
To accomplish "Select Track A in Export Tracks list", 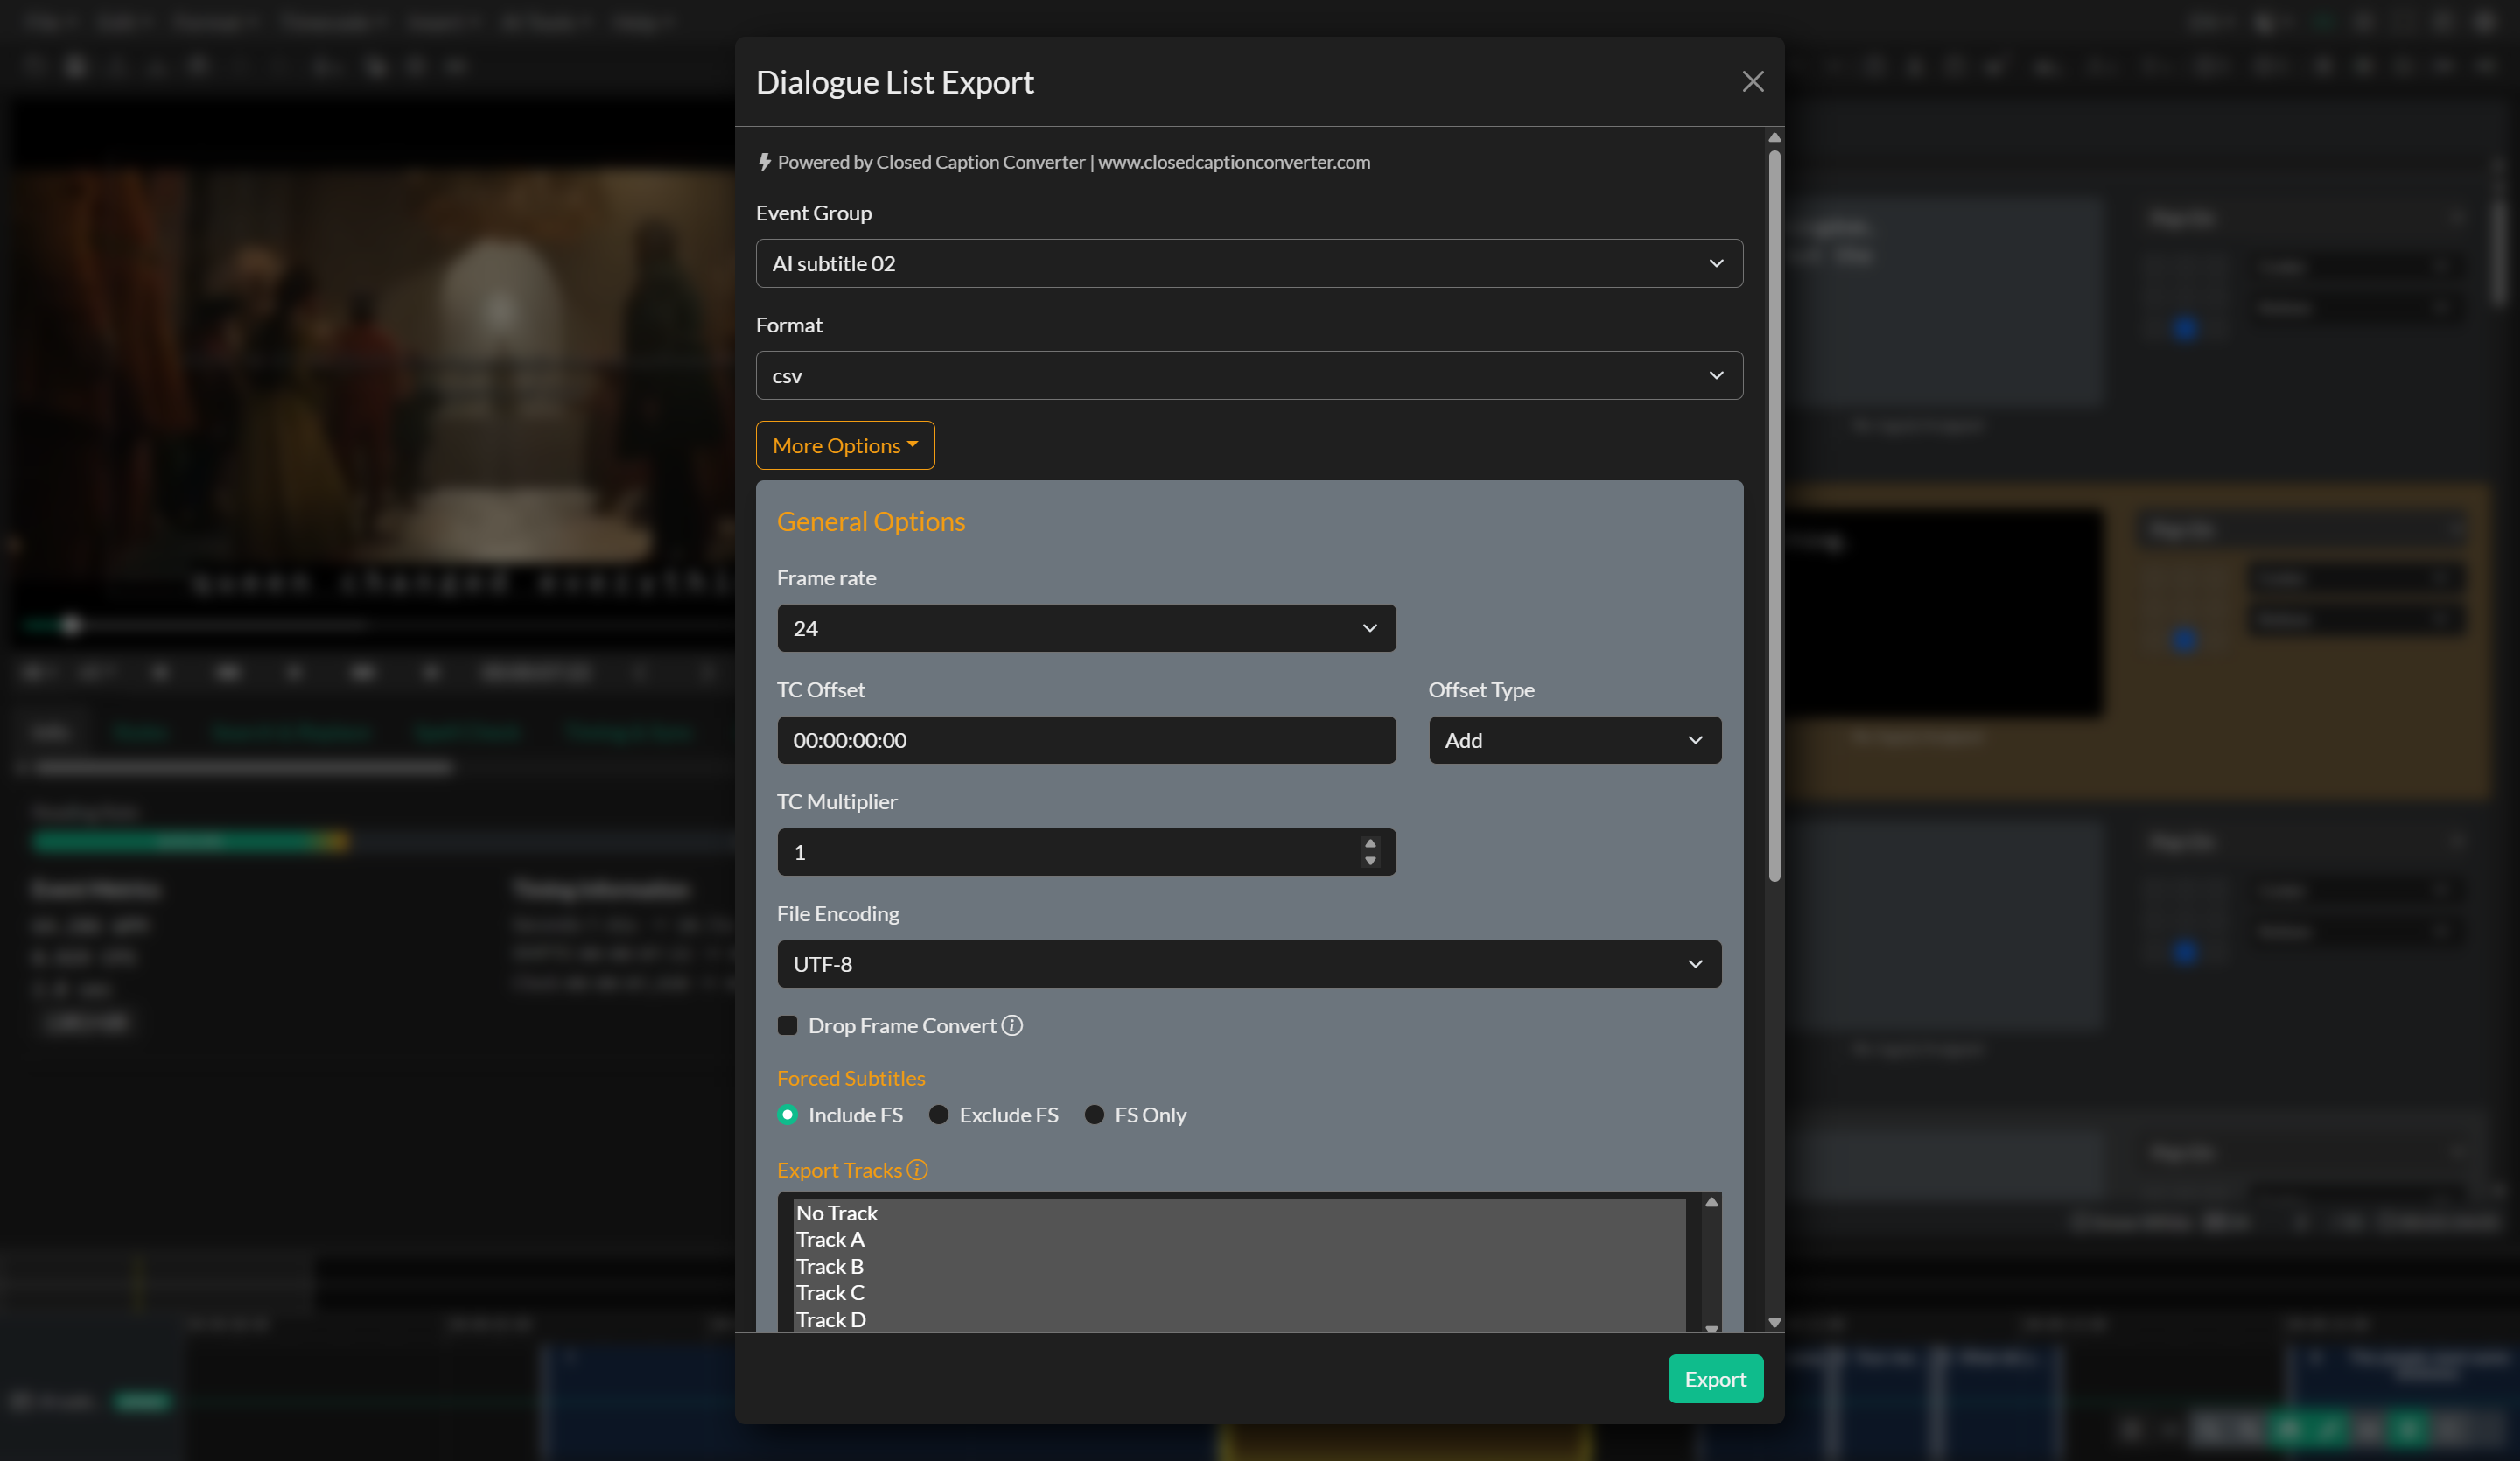I will click(x=1239, y=1240).
